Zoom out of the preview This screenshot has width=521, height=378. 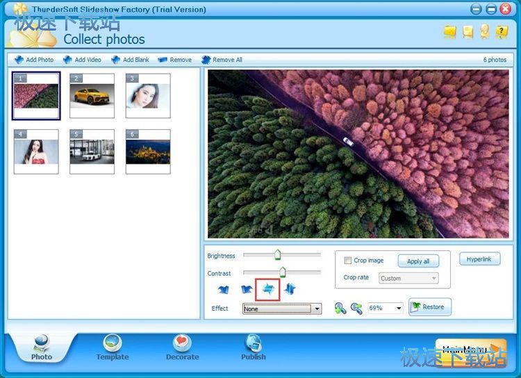click(x=356, y=308)
